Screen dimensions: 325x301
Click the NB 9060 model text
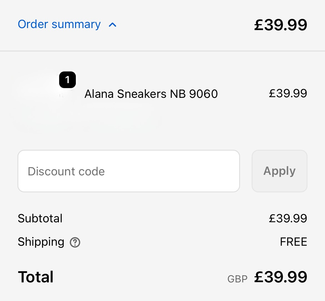pyautogui.click(x=194, y=94)
